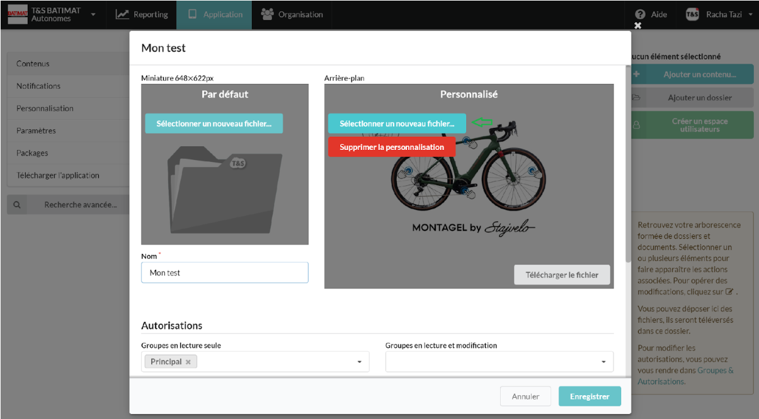The image size is (759, 419).
Task: Click the user icon on Créer un espace
Action: (x=636, y=125)
